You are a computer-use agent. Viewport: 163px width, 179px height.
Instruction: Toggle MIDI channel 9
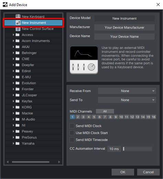pyautogui.click(x=116, y=117)
